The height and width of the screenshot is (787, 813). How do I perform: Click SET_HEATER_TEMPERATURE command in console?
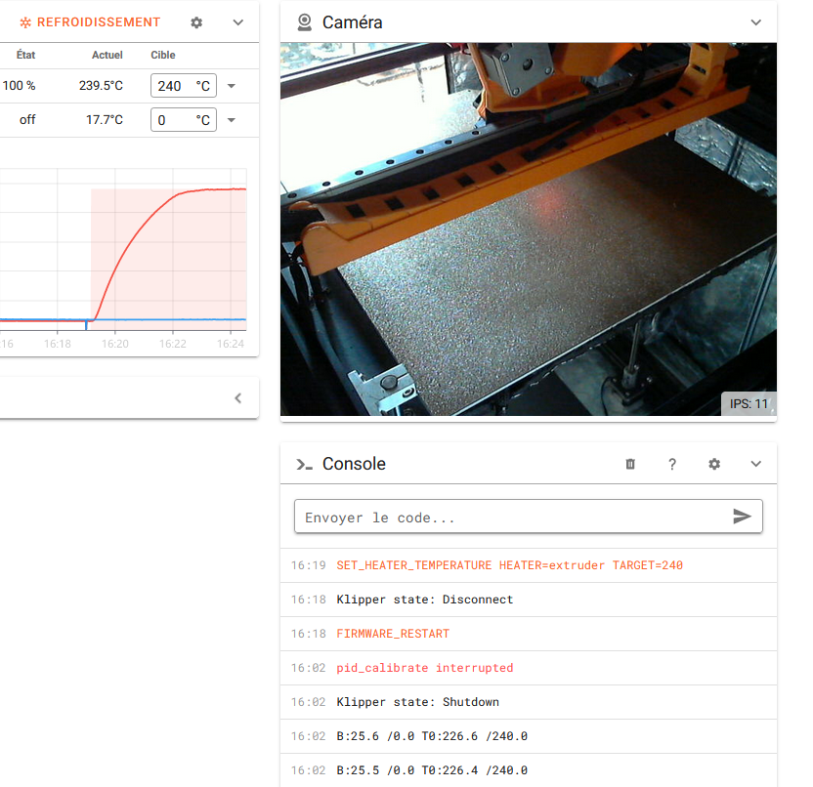510,565
